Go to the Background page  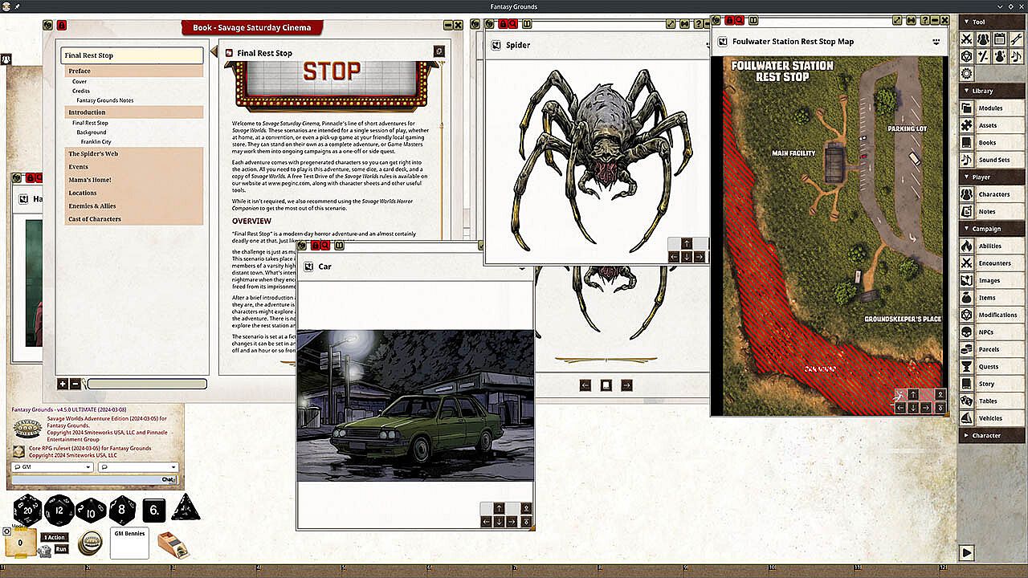click(x=92, y=132)
